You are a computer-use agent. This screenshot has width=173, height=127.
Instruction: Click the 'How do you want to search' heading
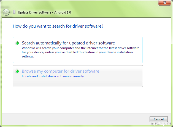point(58,26)
